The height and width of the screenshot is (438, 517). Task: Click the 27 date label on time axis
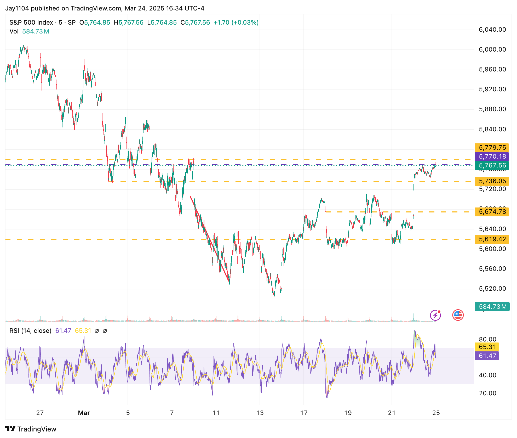click(x=40, y=413)
